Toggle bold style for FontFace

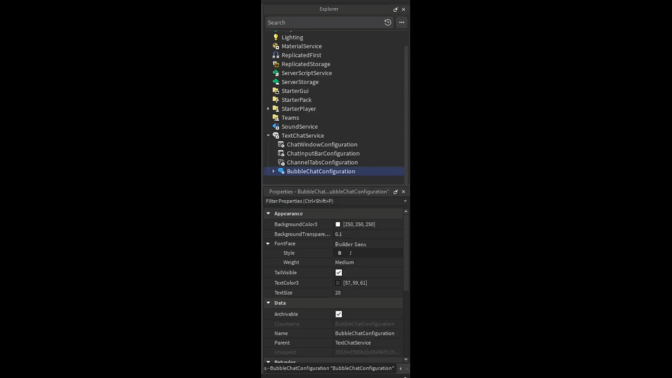point(339,253)
